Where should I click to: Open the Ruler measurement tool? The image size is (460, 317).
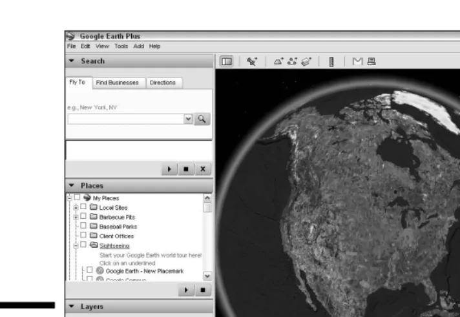331,61
